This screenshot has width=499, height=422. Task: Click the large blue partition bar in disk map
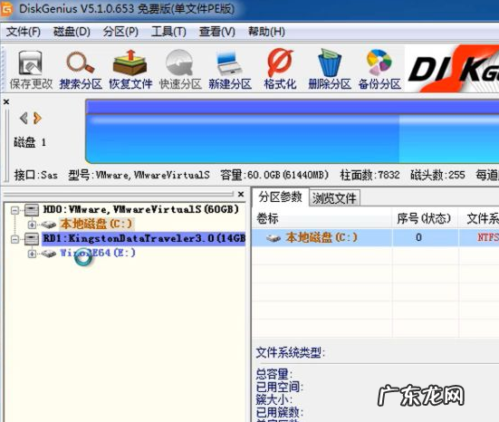[x=242, y=139]
